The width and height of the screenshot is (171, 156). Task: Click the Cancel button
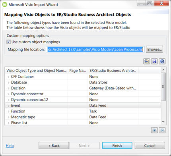[150, 146]
